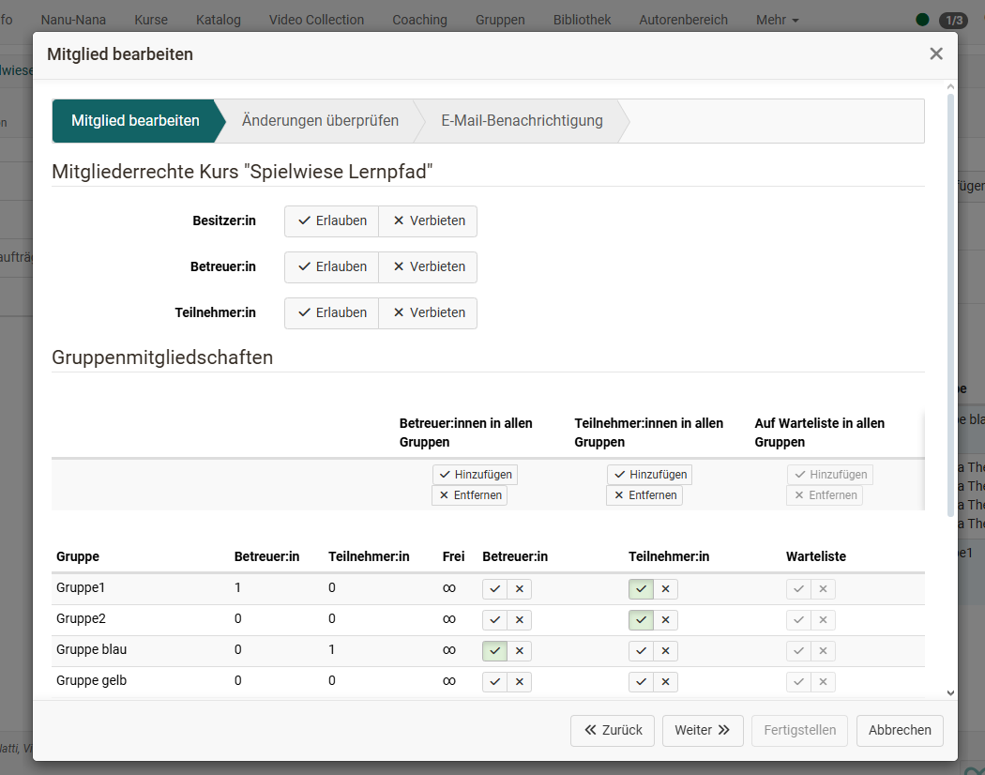Cancel dialog with Abbrechen button
The width and height of the screenshot is (985, 775).
tap(899, 731)
